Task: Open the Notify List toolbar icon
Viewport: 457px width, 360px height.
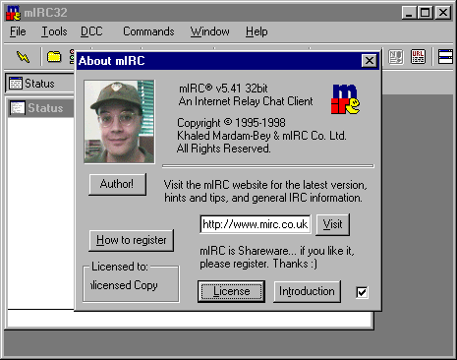Action: pyautogui.click(x=396, y=57)
